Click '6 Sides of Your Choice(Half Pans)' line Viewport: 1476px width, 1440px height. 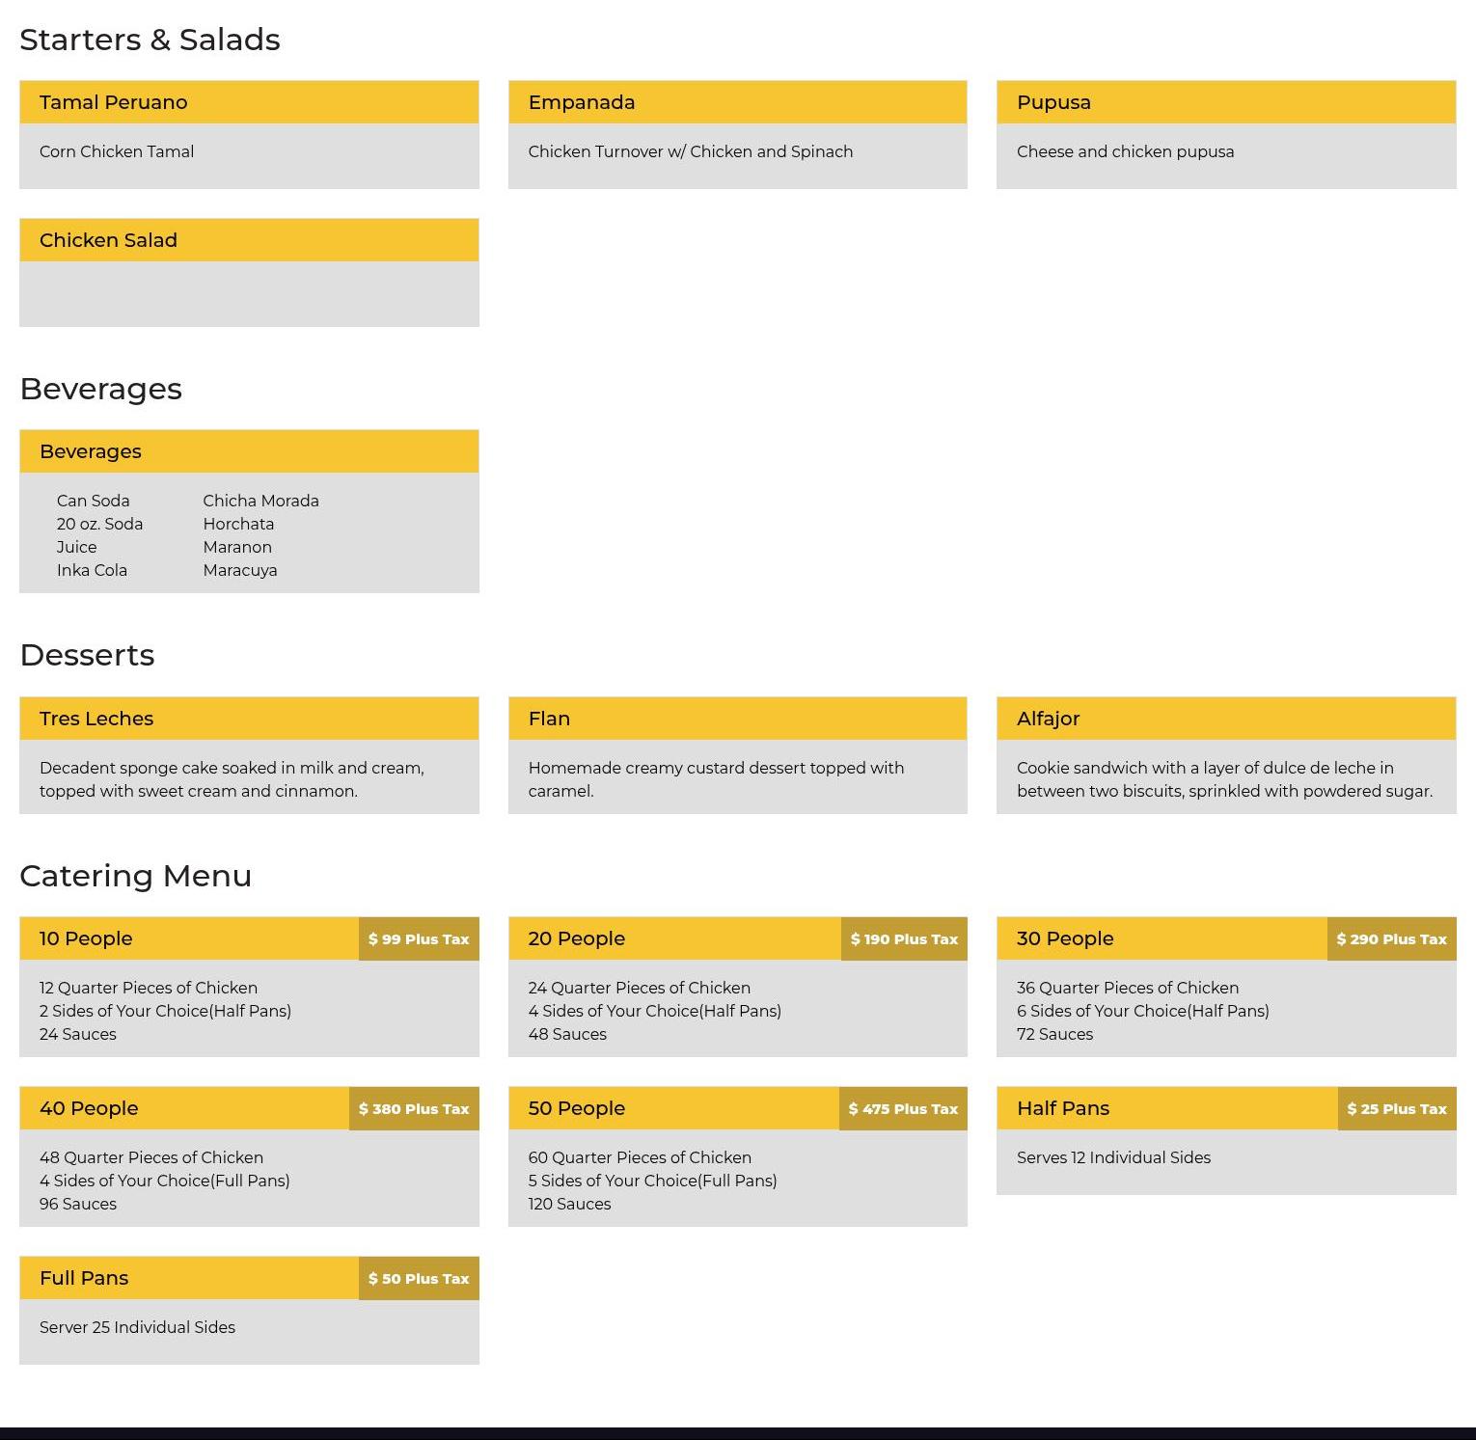coord(1143,1011)
